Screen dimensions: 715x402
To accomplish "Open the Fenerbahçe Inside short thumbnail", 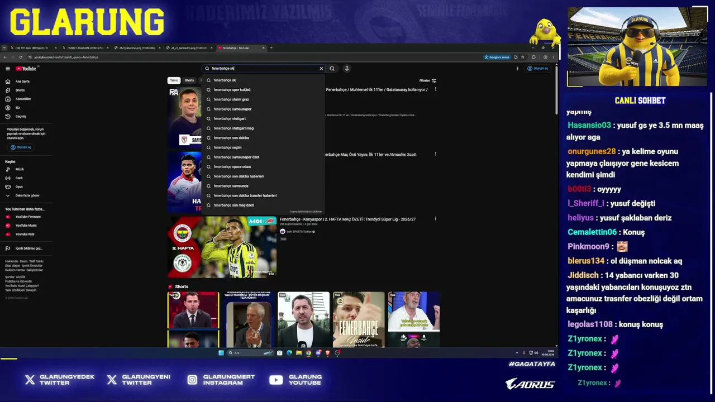I will [359, 319].
